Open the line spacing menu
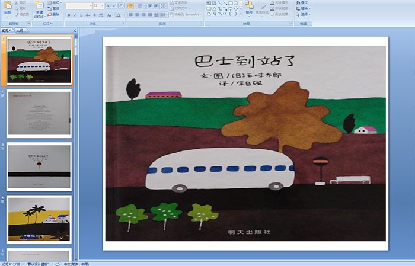 [x=164, y=6]
